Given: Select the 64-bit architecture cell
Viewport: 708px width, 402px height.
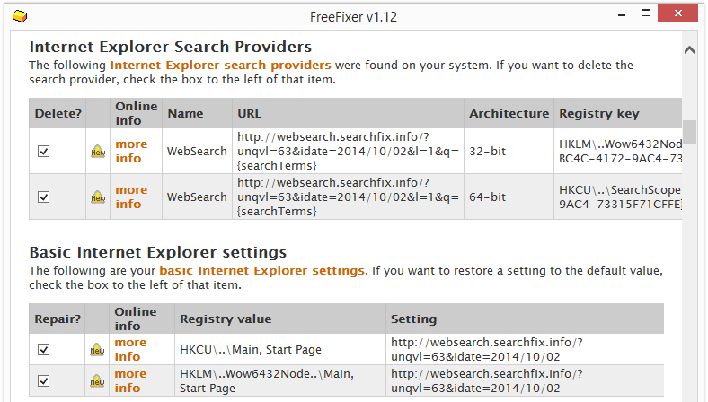Looking at the screenshot, I should coord(509,197).
